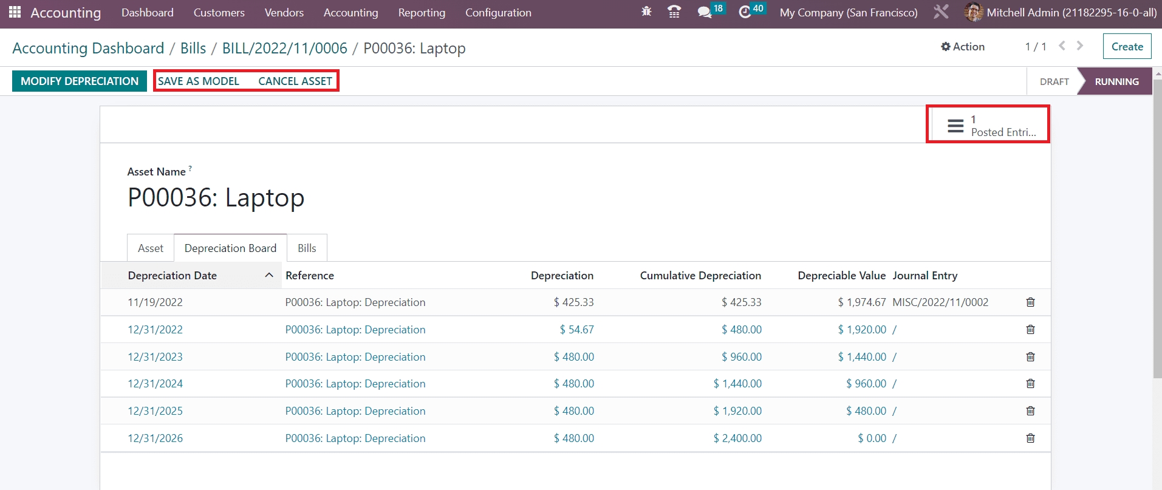1162x490 pixels.
Task: Click Modify Depreciation button
Action: tap(80, 81)
